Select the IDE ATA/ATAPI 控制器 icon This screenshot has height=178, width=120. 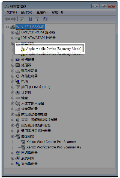(18, 38)
